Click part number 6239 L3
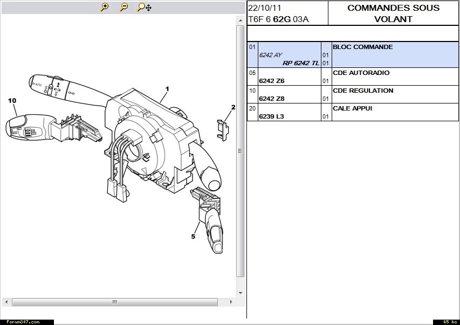The image size is (460, 325). click(x=271, y=116)
